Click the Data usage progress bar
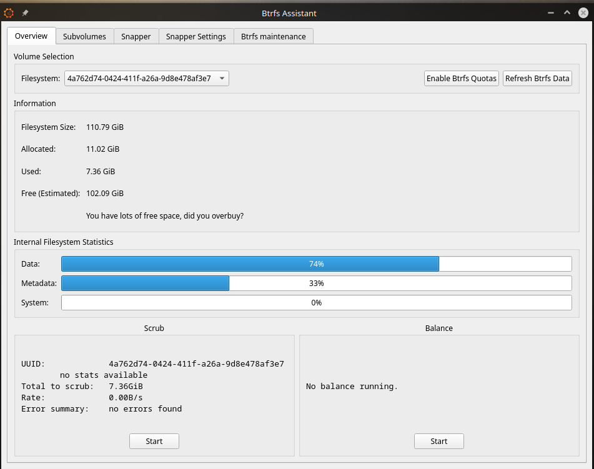 click(x=316, y=264)
